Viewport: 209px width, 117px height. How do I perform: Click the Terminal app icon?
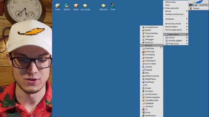coord(143,106)
